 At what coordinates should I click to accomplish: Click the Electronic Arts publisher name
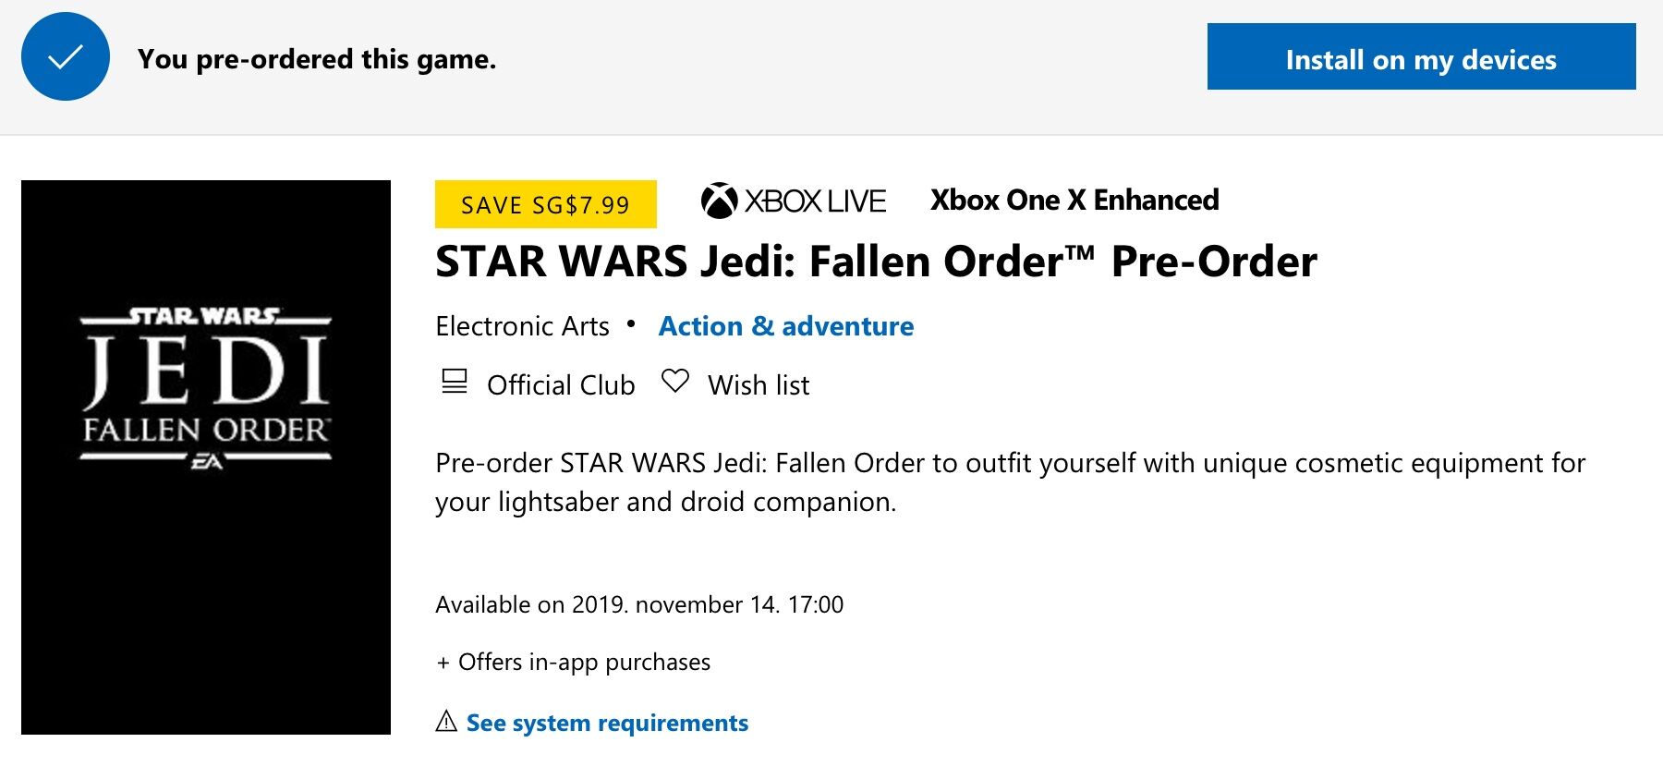coord(522,326)
